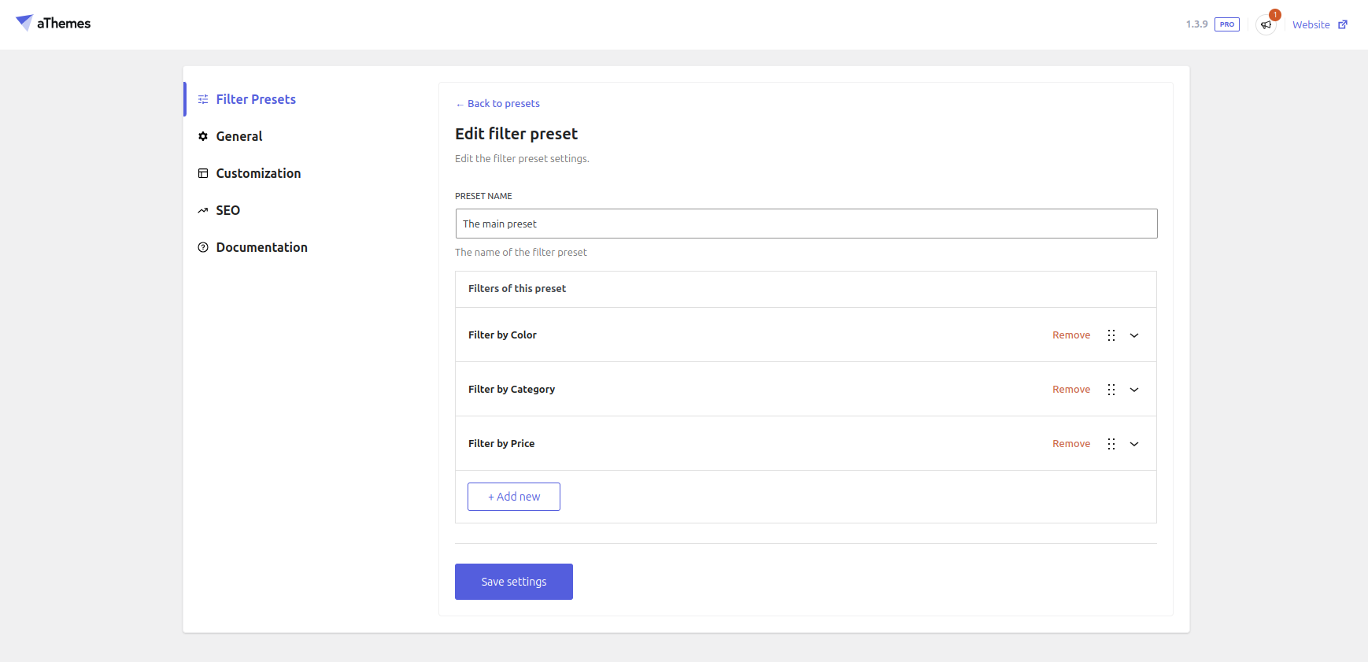The width and height of the screenshot is (1368, 662).
Task: Go back to presets link
Action: [x=503, y=104]
